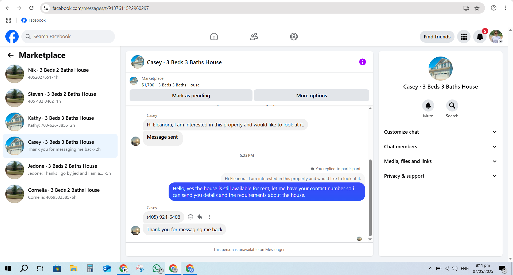Show hidden system tray icons chevron

pyautogui.click(x=430, y=268)
